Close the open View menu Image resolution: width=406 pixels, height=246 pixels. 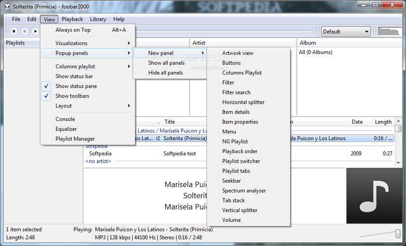49,19
